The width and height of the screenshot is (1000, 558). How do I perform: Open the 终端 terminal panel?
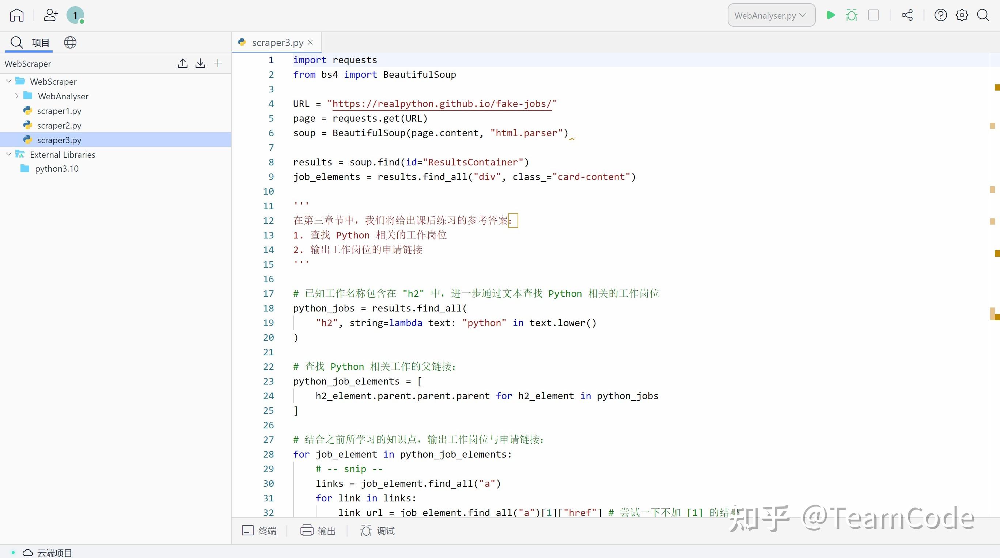pos(259,531)
